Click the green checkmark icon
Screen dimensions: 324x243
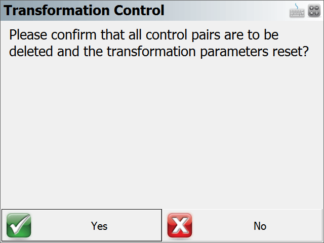[19, 225]
